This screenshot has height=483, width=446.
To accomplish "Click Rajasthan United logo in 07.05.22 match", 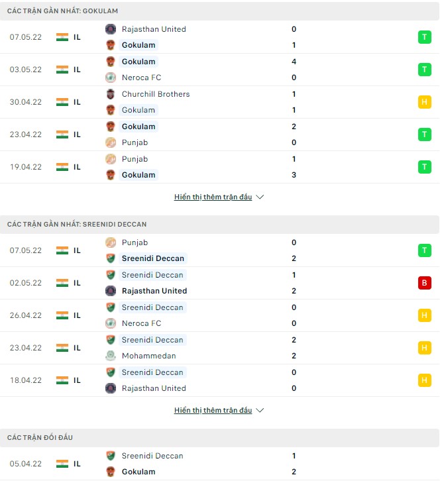I will pos(111,29).
